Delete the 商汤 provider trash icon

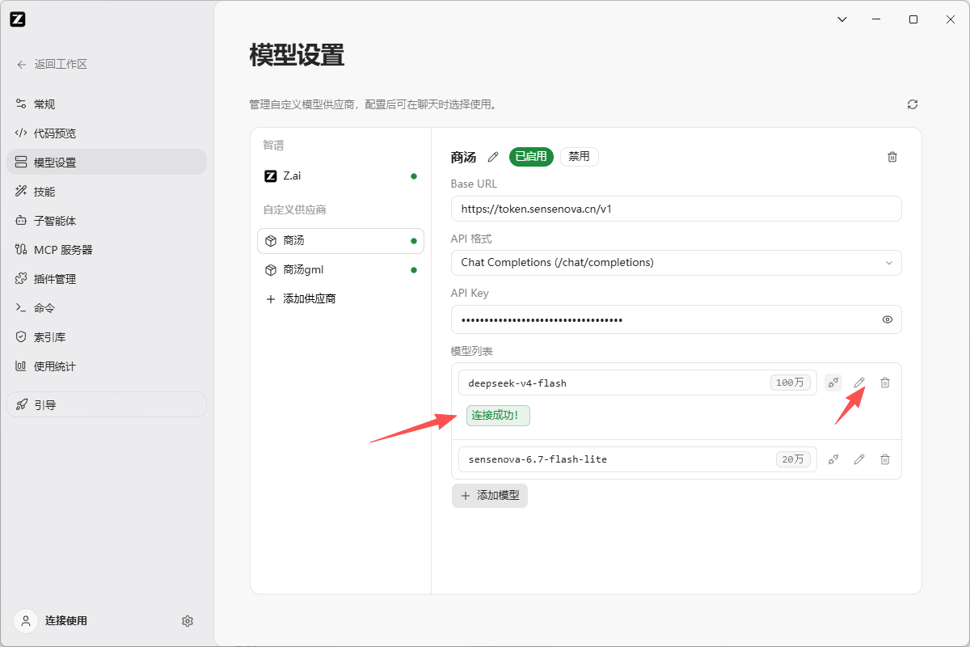[x=892, y=157]
